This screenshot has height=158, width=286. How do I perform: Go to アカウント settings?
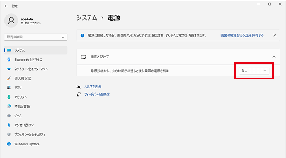(x=20, y=97)
